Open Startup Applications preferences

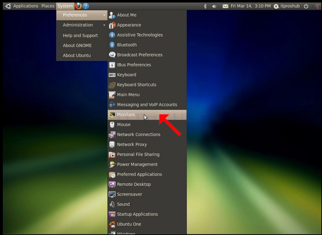147,214
